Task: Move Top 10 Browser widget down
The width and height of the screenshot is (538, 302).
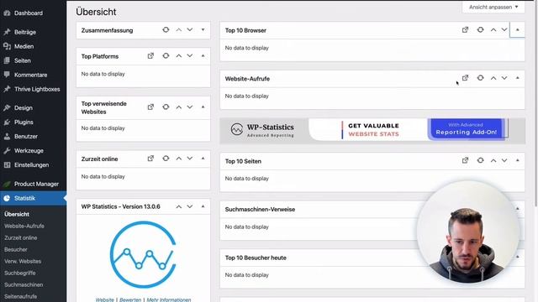Action: click(504, 30)
